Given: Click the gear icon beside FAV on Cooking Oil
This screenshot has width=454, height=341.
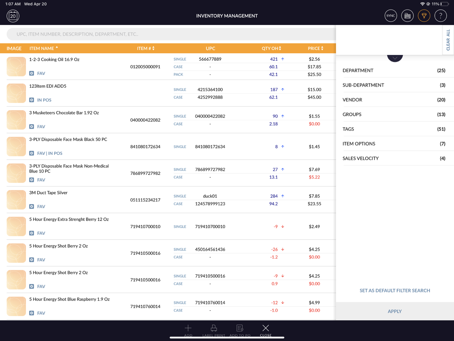Looking at the screenshot, I should tap(32, 73).
